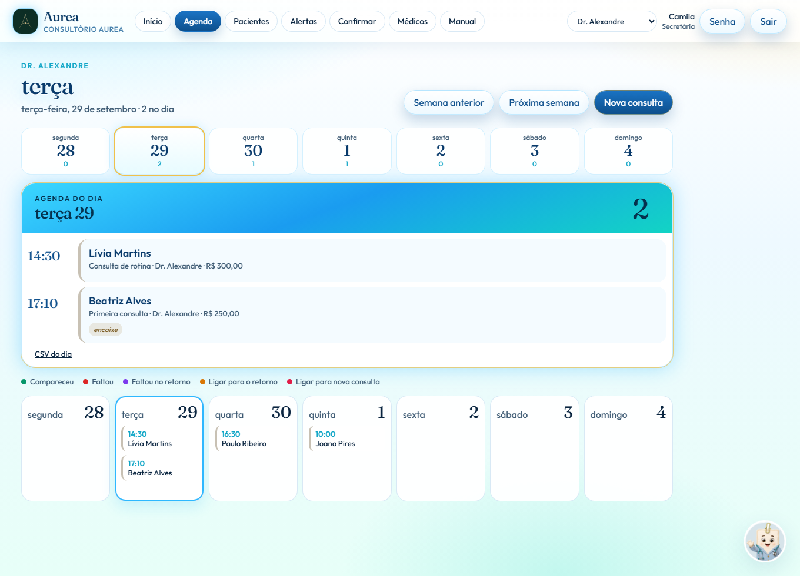The width and height of the screenshot is (800, 576).
Task: Select quarta 30 in the week strip
Action: point(253,151)
